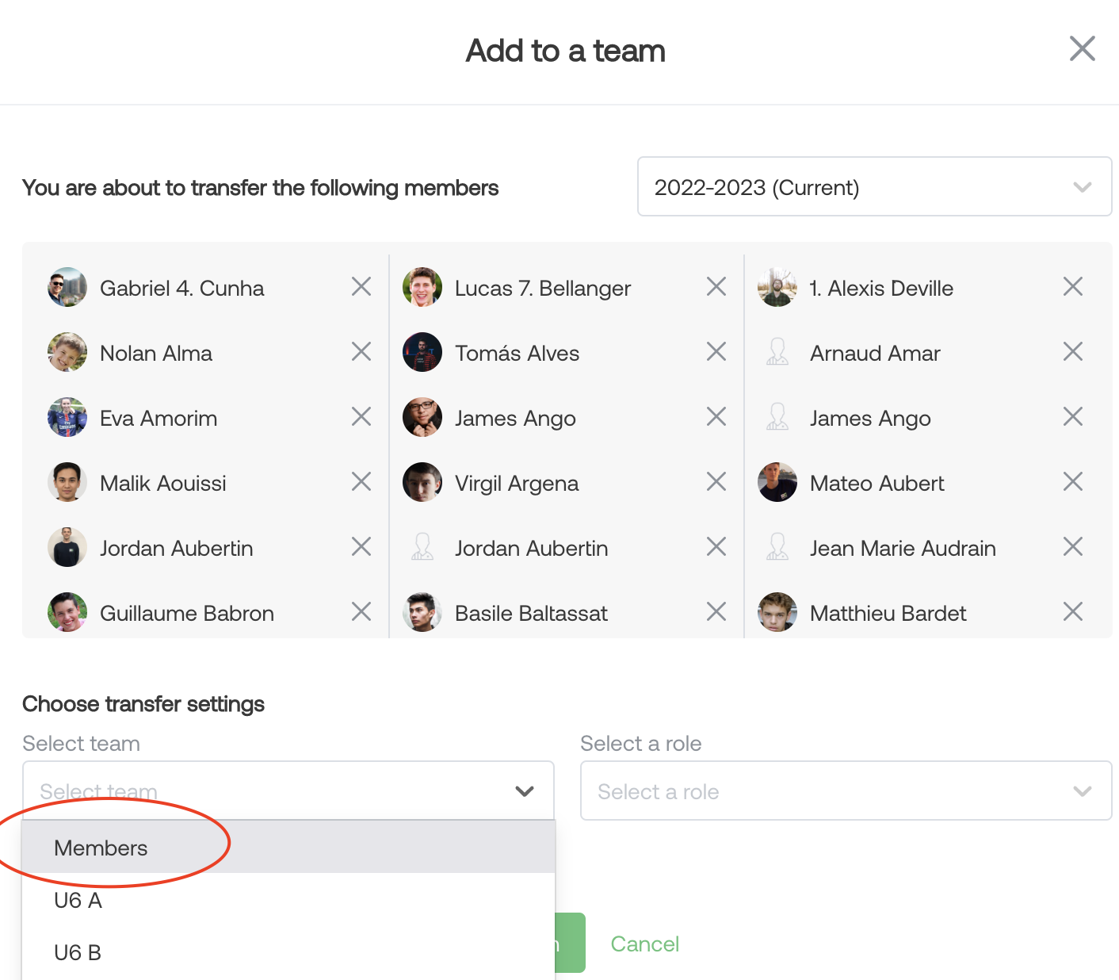Open the Select a role dropdown

pos(846,791)
